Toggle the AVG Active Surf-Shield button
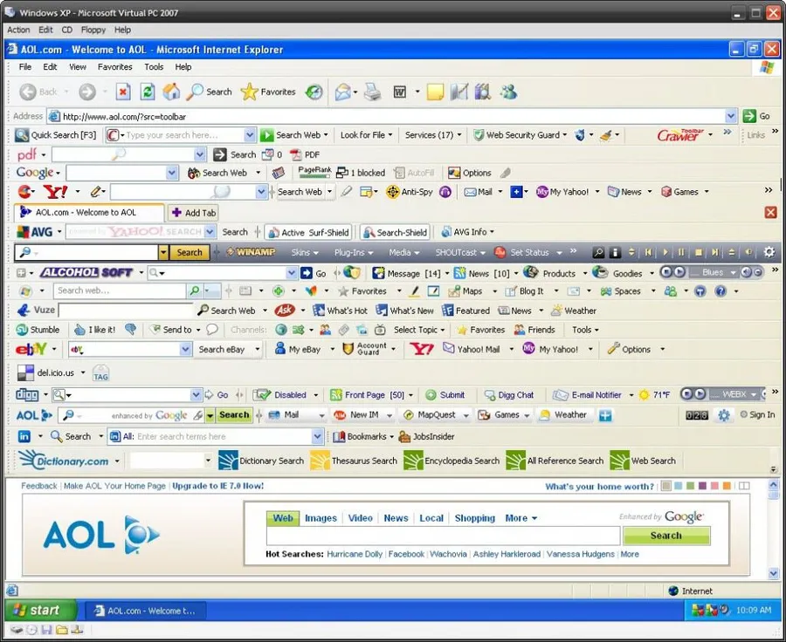786x642 pixels. point(307,232)
